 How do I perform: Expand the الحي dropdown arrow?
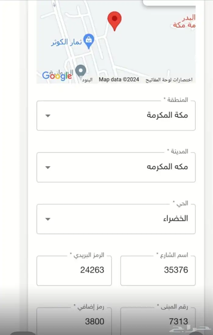47,219
